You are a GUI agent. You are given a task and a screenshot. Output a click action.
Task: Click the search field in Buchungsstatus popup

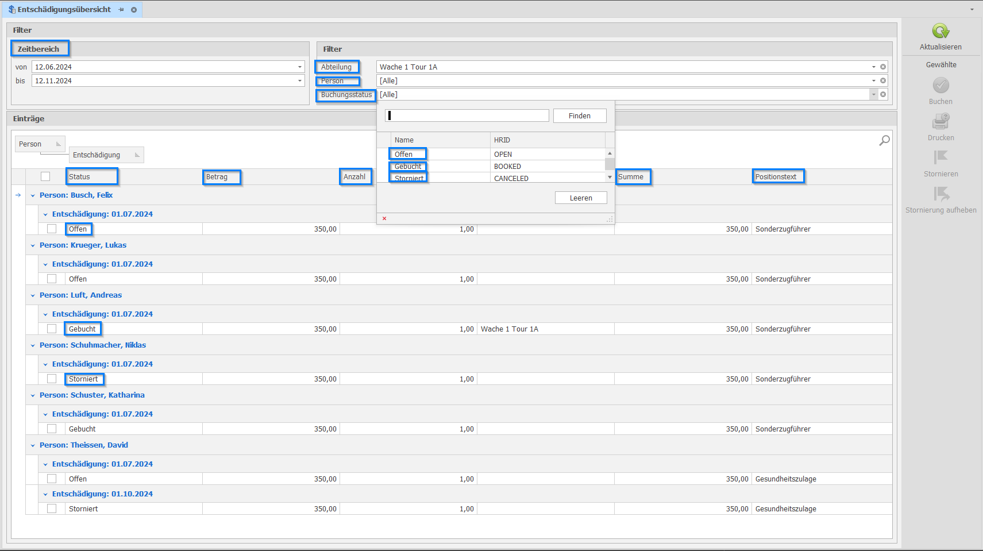pos(467,116)
